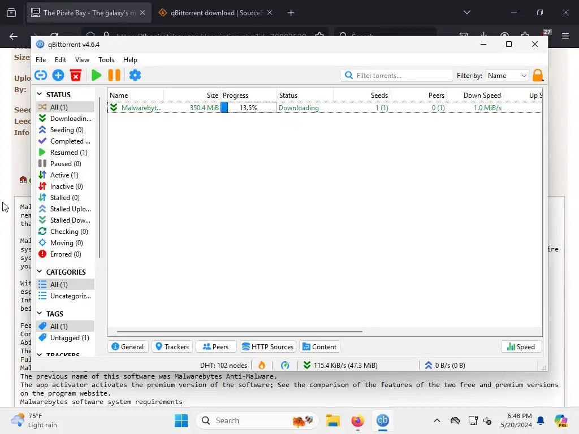Select the Uncategorized category filter

[66, 296]
